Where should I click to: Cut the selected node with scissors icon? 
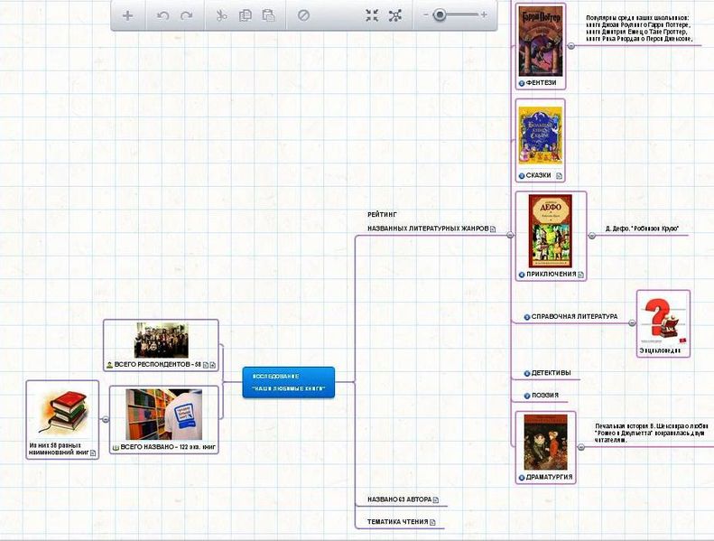221,15
